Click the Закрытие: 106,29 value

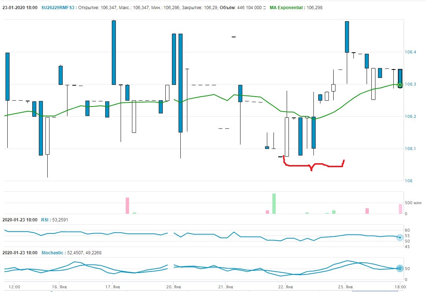(200, 8)
